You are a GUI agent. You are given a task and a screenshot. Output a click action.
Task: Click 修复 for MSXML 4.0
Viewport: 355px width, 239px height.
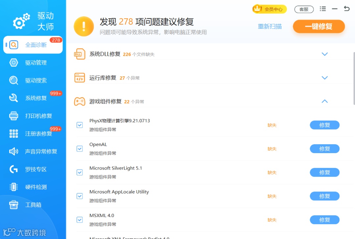pyautogui.click(x=325, y=220)
